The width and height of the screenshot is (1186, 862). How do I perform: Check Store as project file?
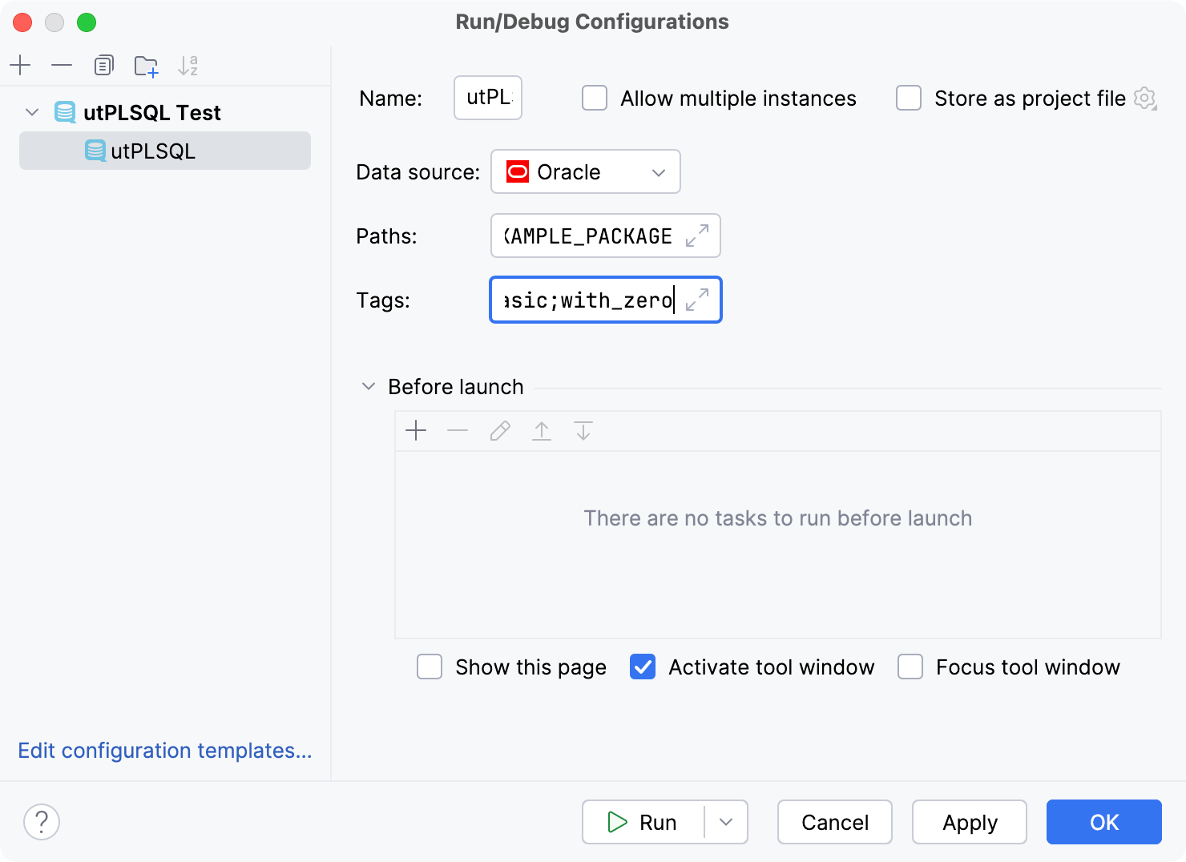(x=908, y=98)
